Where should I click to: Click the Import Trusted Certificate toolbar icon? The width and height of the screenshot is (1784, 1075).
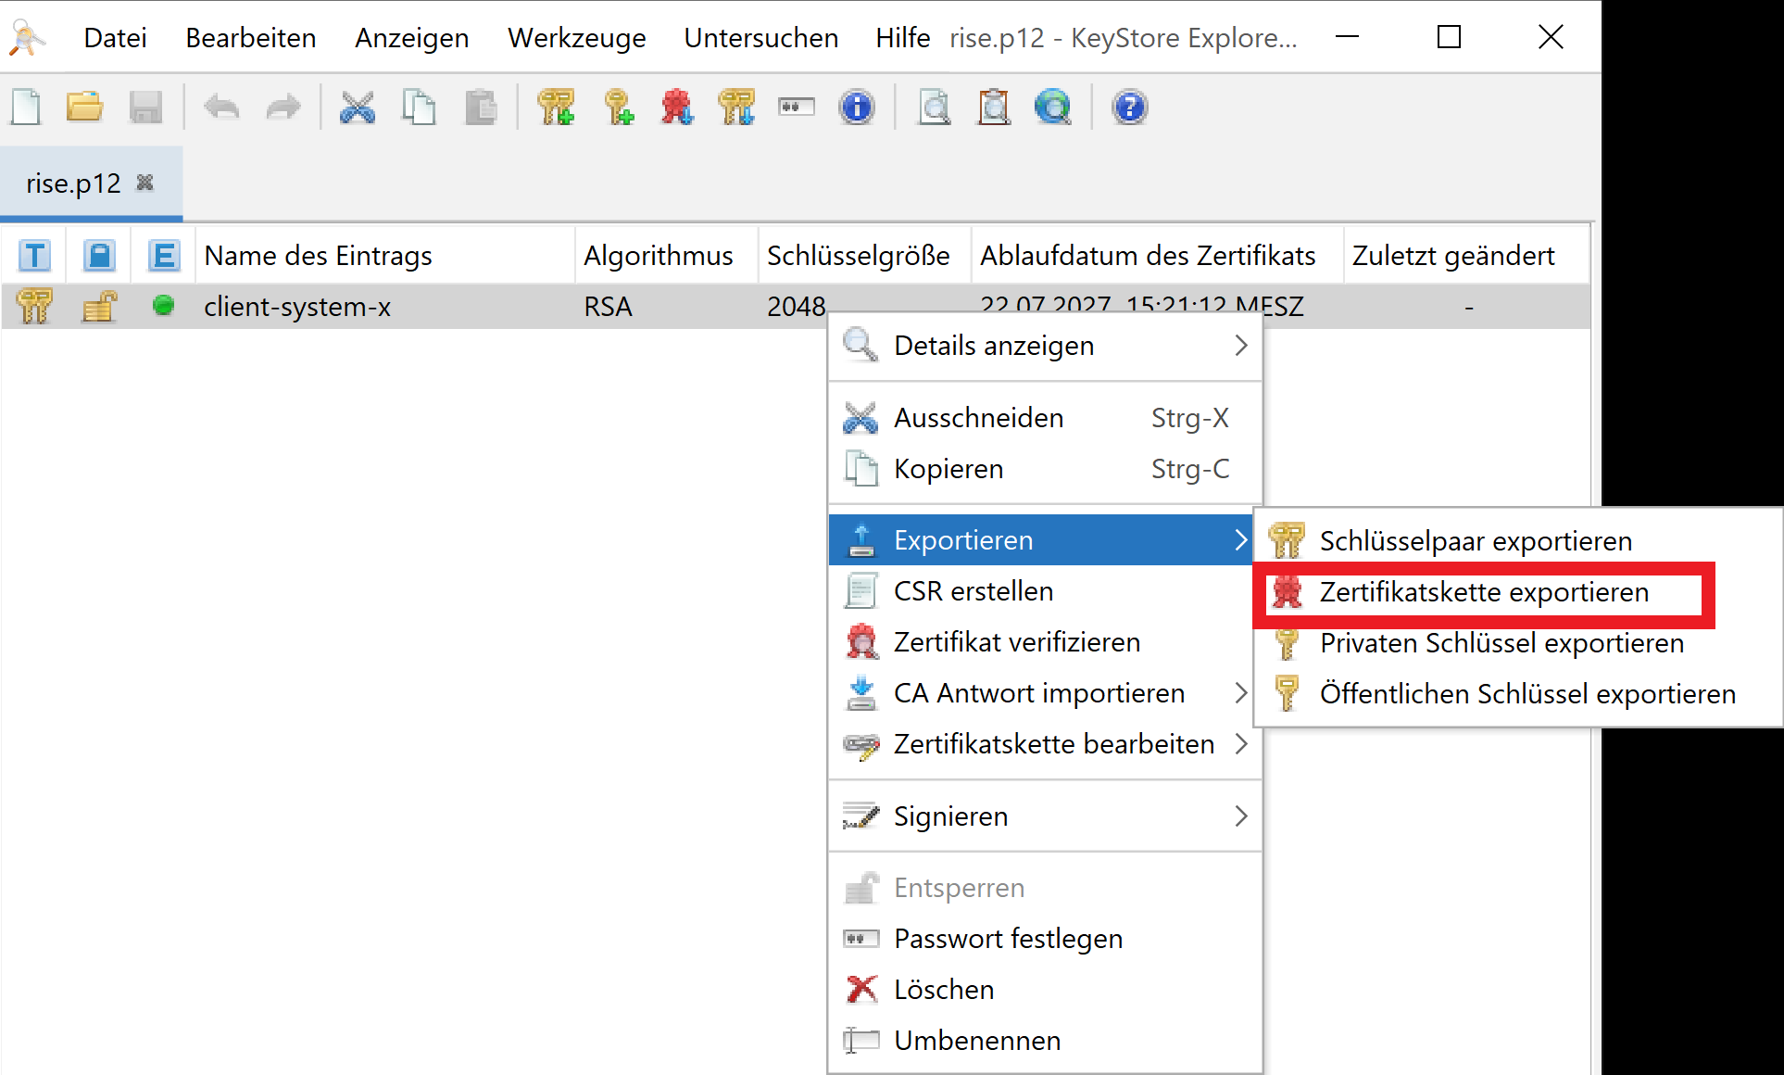(x=677, y=107)
